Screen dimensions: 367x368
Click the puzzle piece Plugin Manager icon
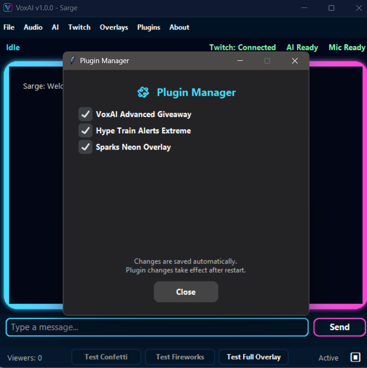point(143,92)
